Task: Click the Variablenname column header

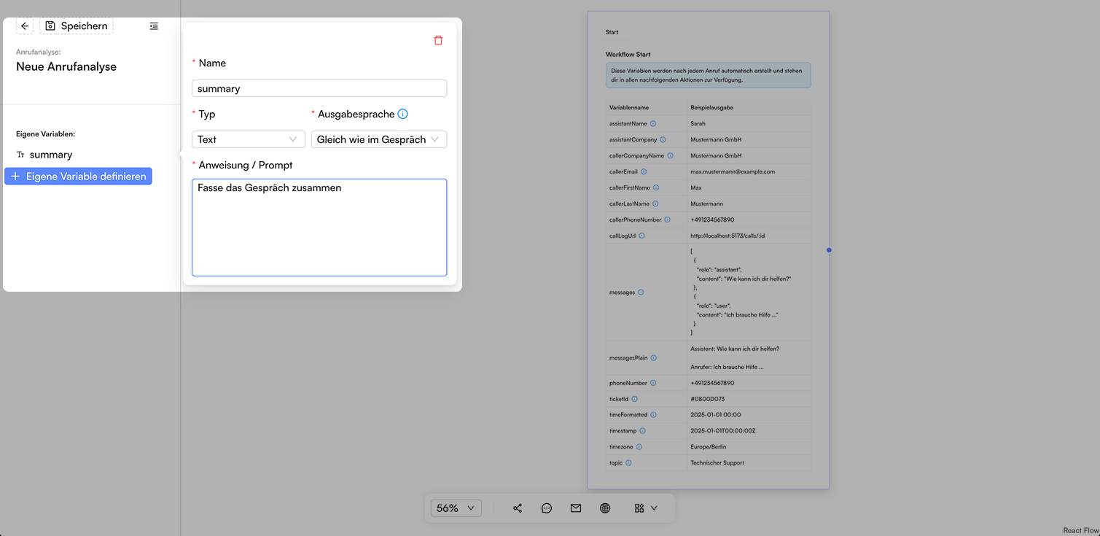Action: click(x=629, y=108)
